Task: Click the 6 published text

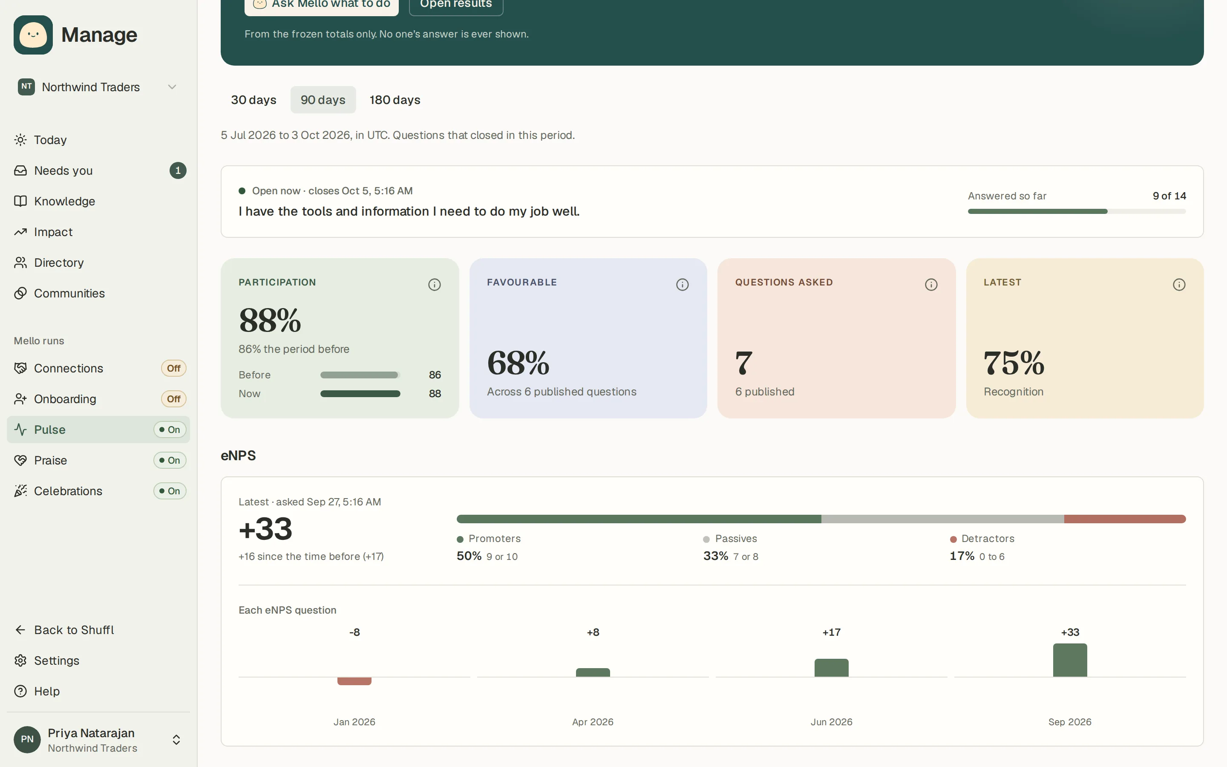Action: pyautogui.click(x=765, y=392)
